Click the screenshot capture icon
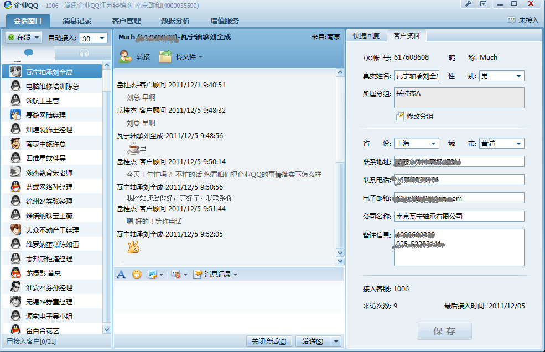The width and height of the screenshot is (545, 352). 152,274
